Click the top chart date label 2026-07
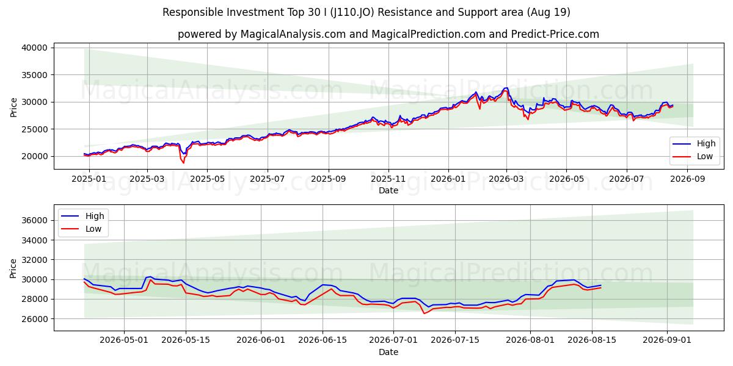The width and height of the screenshot is (733, 366). pos(627,179)
